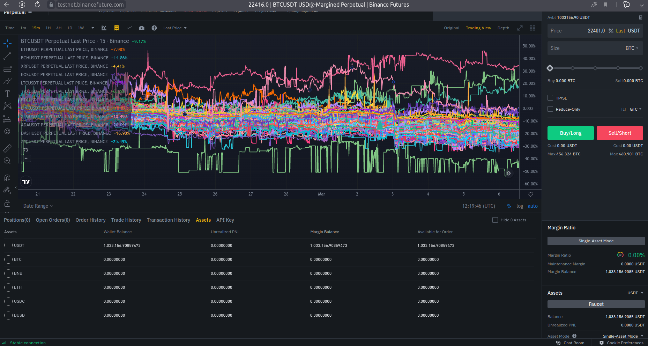This screenshot has height=346, width=648.
Task: Click the Buy/Long button
Action: point(571,133)
